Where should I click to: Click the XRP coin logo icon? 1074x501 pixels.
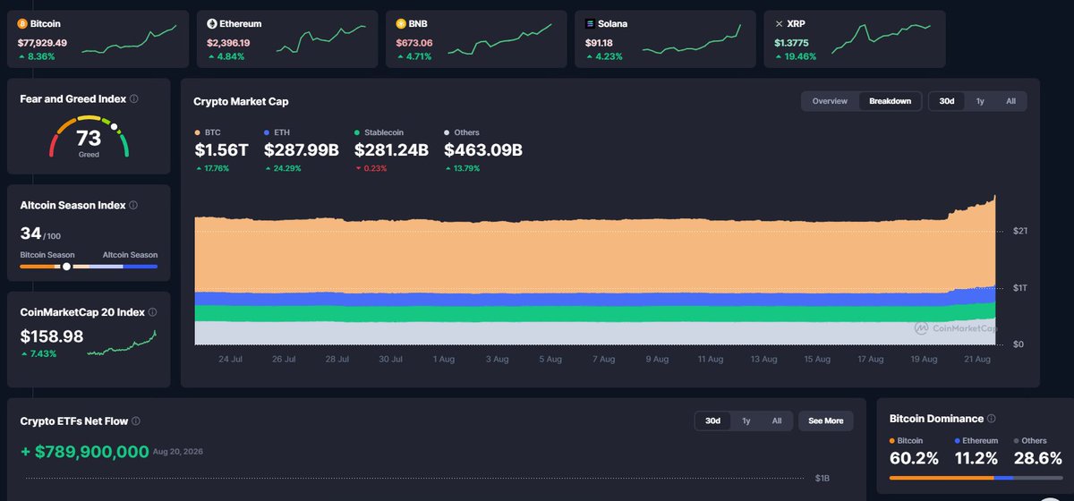[779, 24]
